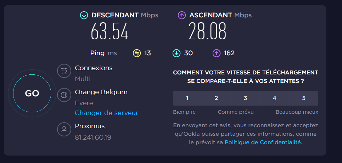
Task: Start the speed test with GO
Action: (x=32, y=94)
